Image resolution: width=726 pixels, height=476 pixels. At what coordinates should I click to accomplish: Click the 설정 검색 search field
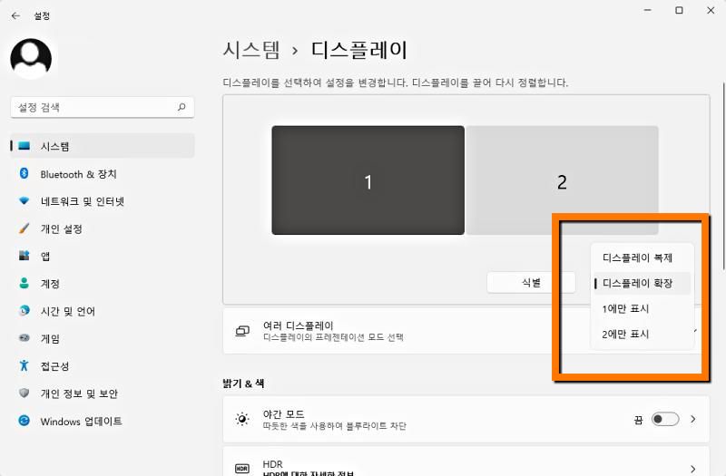(x=103, y=107)
